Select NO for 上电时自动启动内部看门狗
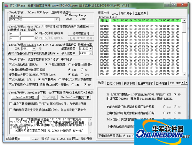Viewport: 192px width, 145px height. [175, 113]
